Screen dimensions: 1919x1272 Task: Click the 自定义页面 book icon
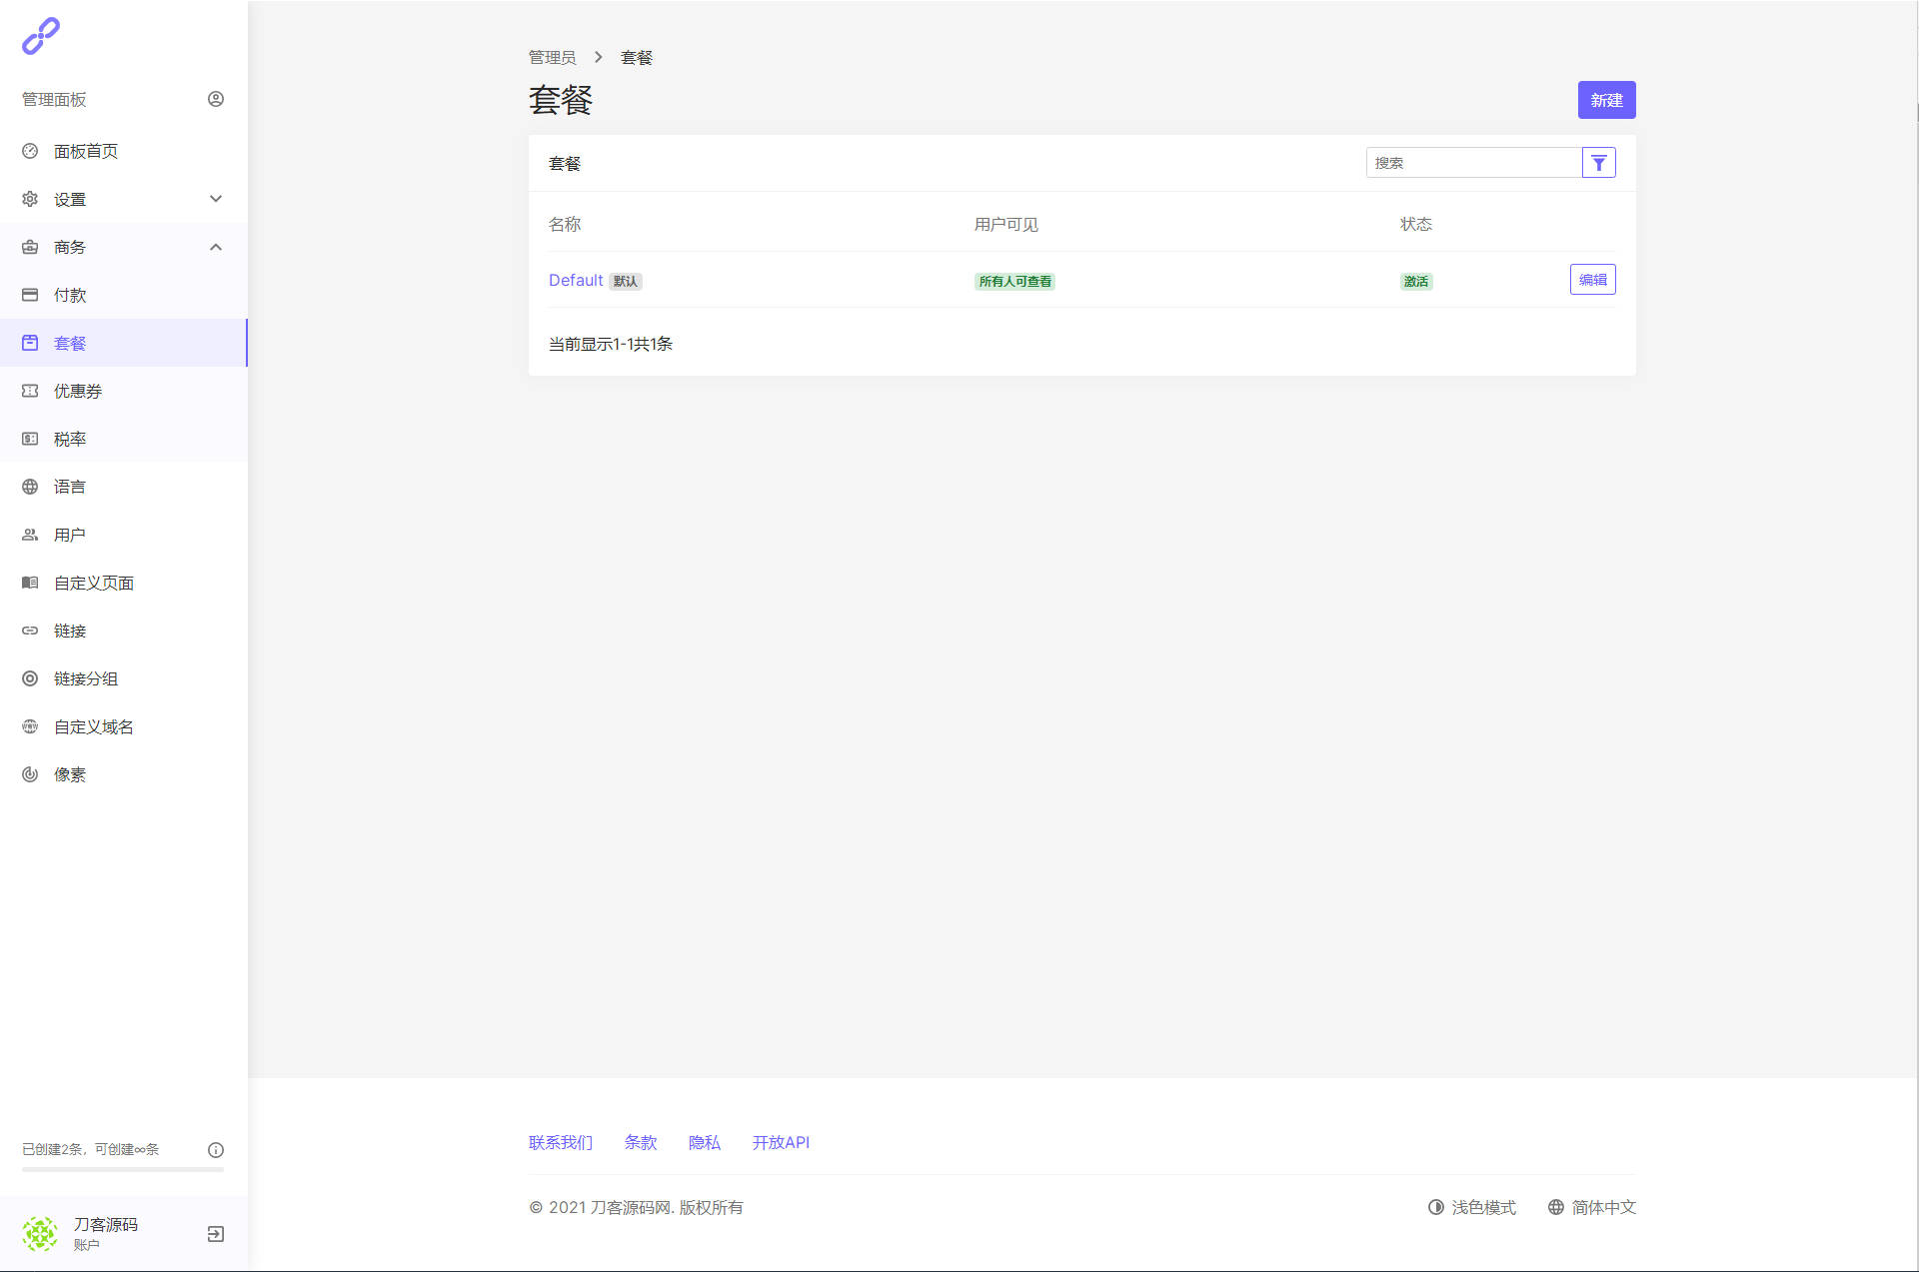click(x=30, y=583)
